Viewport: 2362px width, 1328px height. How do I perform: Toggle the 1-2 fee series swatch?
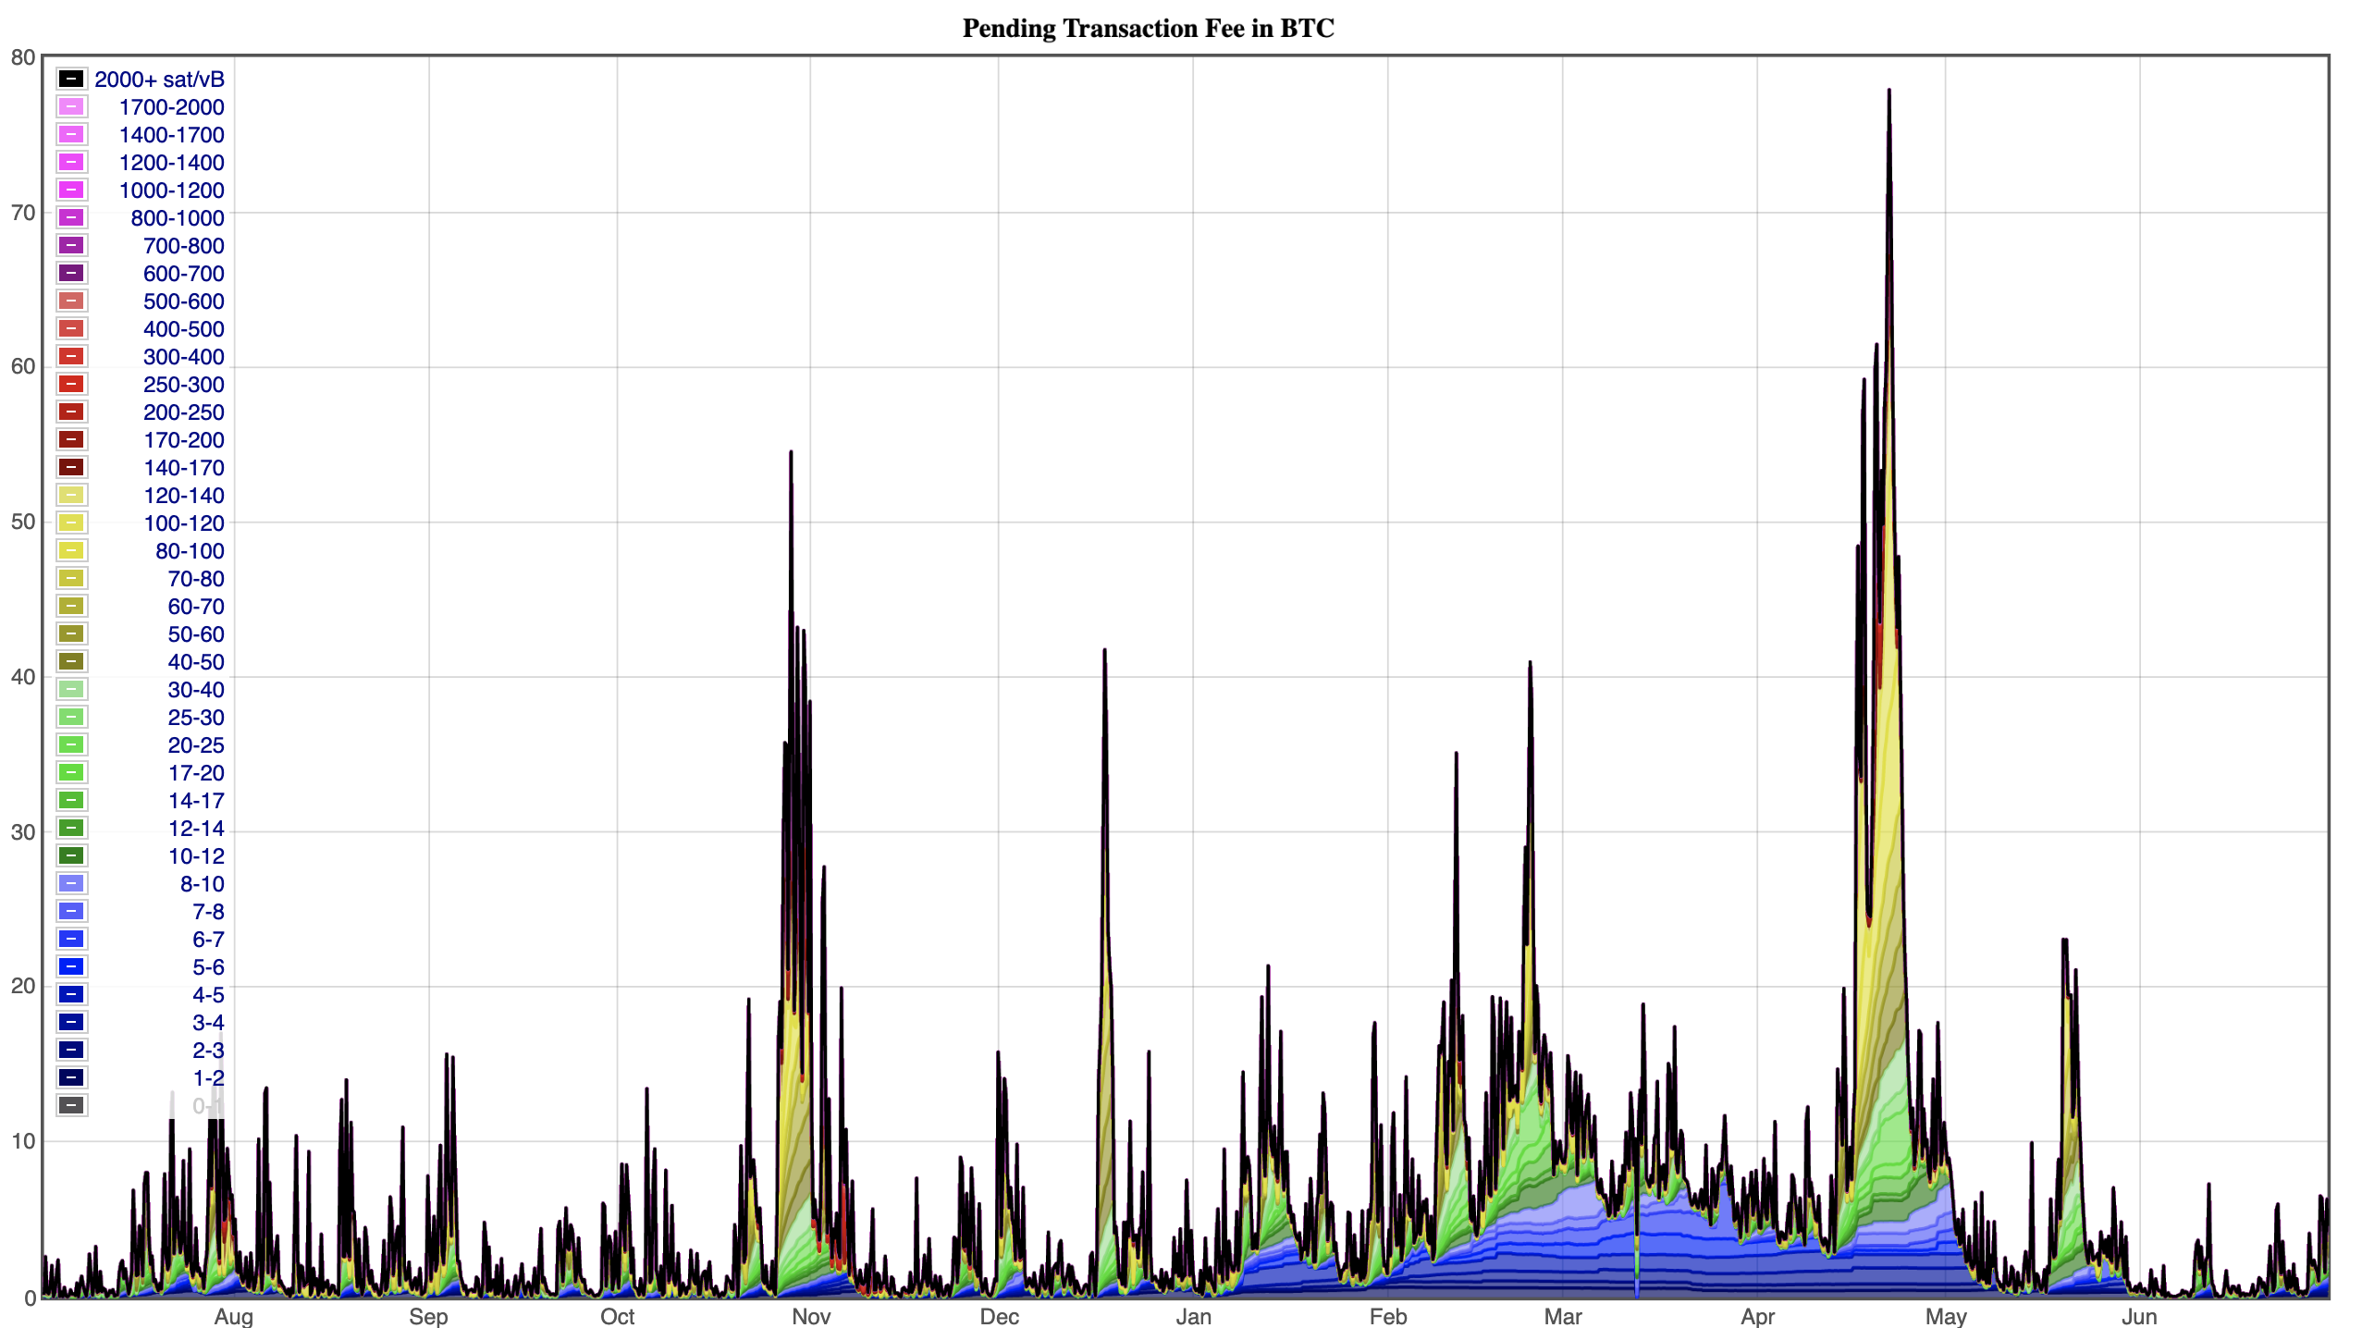pyautogui.click(x=71, y=1077)
